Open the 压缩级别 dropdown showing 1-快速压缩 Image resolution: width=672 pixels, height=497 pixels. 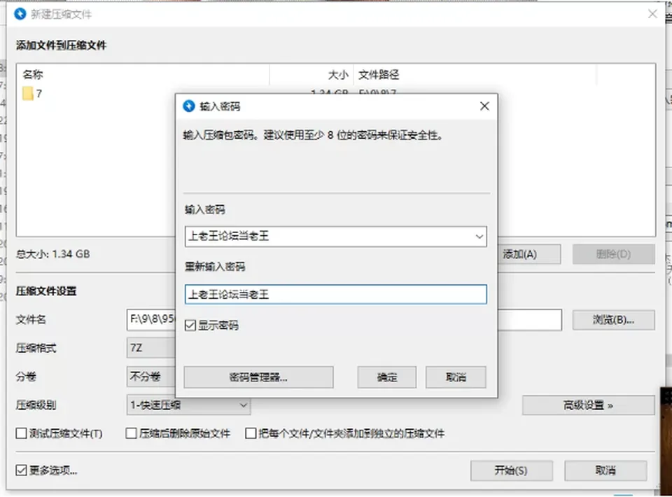coord(188,405)
